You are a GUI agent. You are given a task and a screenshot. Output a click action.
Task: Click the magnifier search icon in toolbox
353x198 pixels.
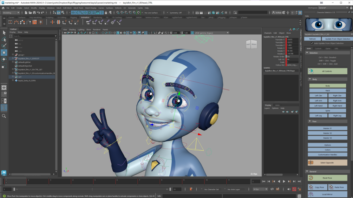[x=4, y=116]
